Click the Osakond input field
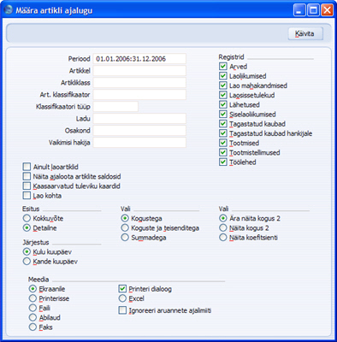This screenshot has height=342, width=337. [x=139, y=131]
